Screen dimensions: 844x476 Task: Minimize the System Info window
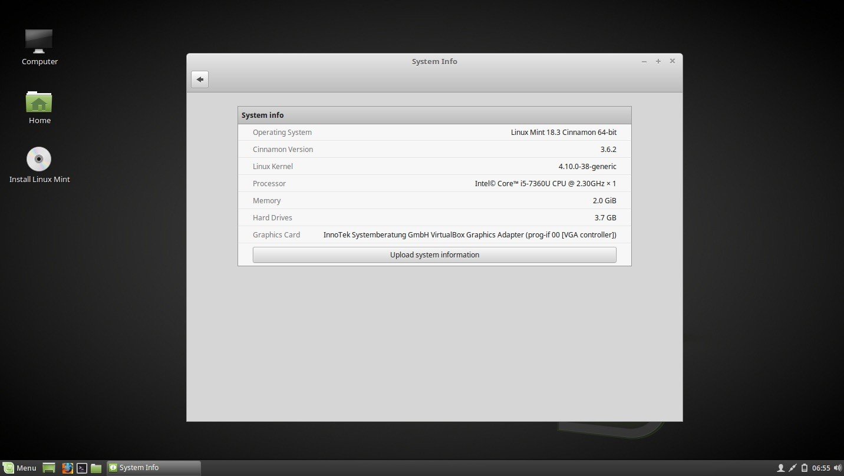644,61
